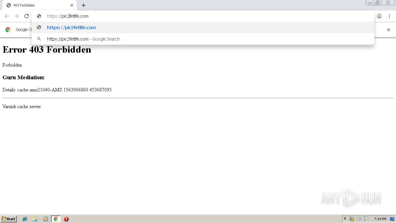Screen dimensions: 396x223
Task: Click the browser Back arrow
Action: 7,16
